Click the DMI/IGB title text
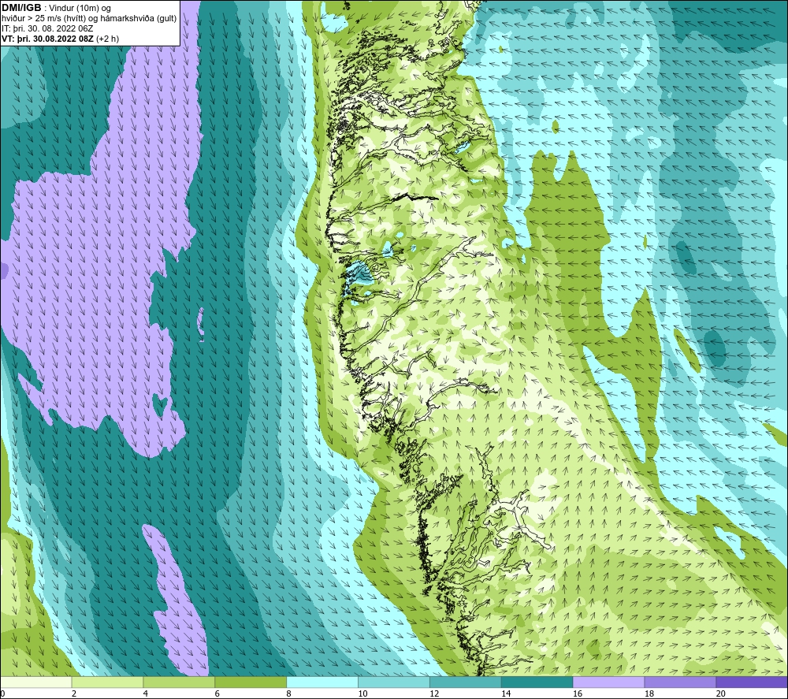The image size is (788, 699). pos(21,8)
